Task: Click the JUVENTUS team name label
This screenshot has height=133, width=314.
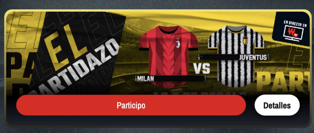Action: (253, 58)
